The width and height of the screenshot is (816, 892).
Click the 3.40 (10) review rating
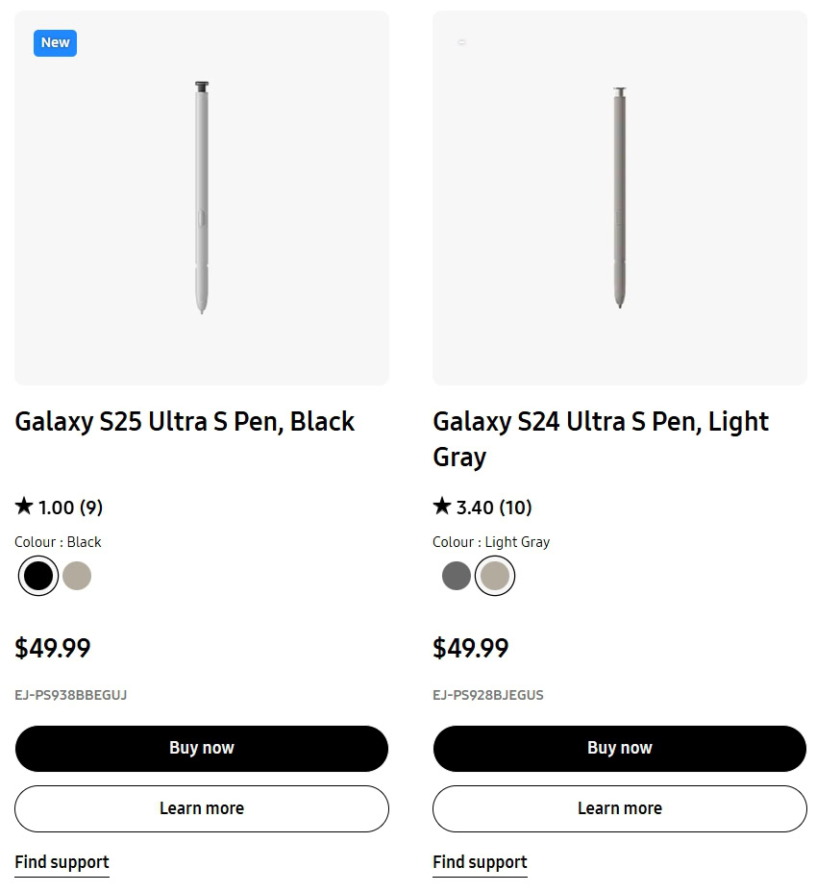coord(494,508)
